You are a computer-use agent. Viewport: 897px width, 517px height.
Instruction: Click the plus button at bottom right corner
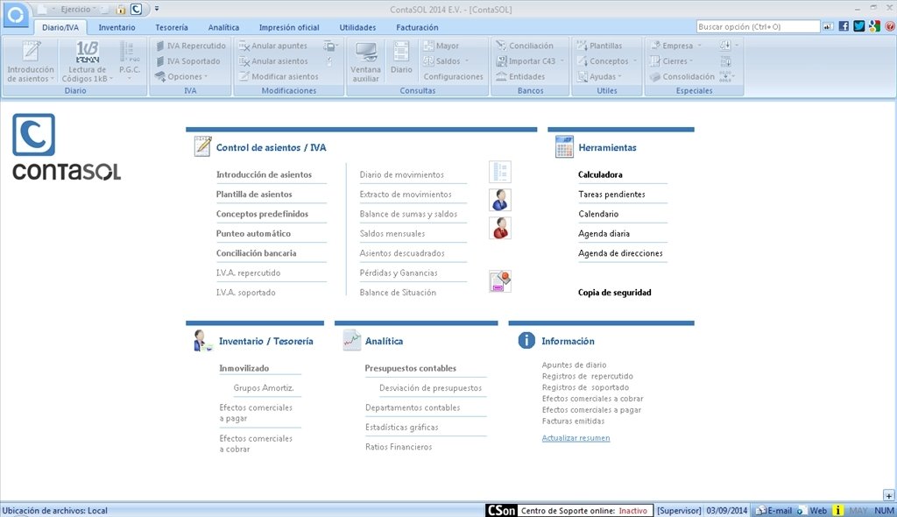888,495
